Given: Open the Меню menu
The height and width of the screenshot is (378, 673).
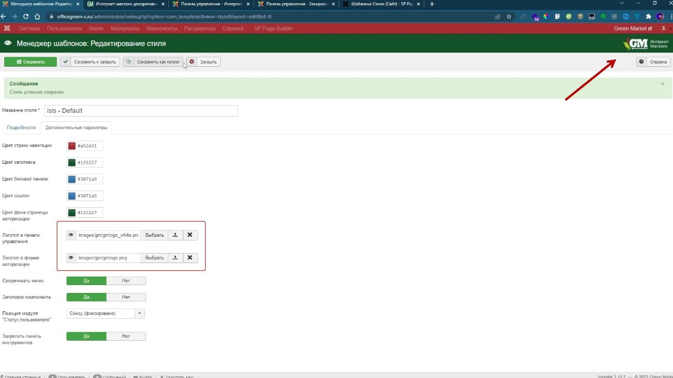Looking at the screenshot, I should click(96, 28).
